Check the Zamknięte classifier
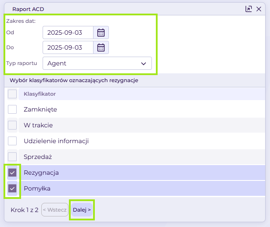The height and width of the screenshot is (227, 270). 12,109
